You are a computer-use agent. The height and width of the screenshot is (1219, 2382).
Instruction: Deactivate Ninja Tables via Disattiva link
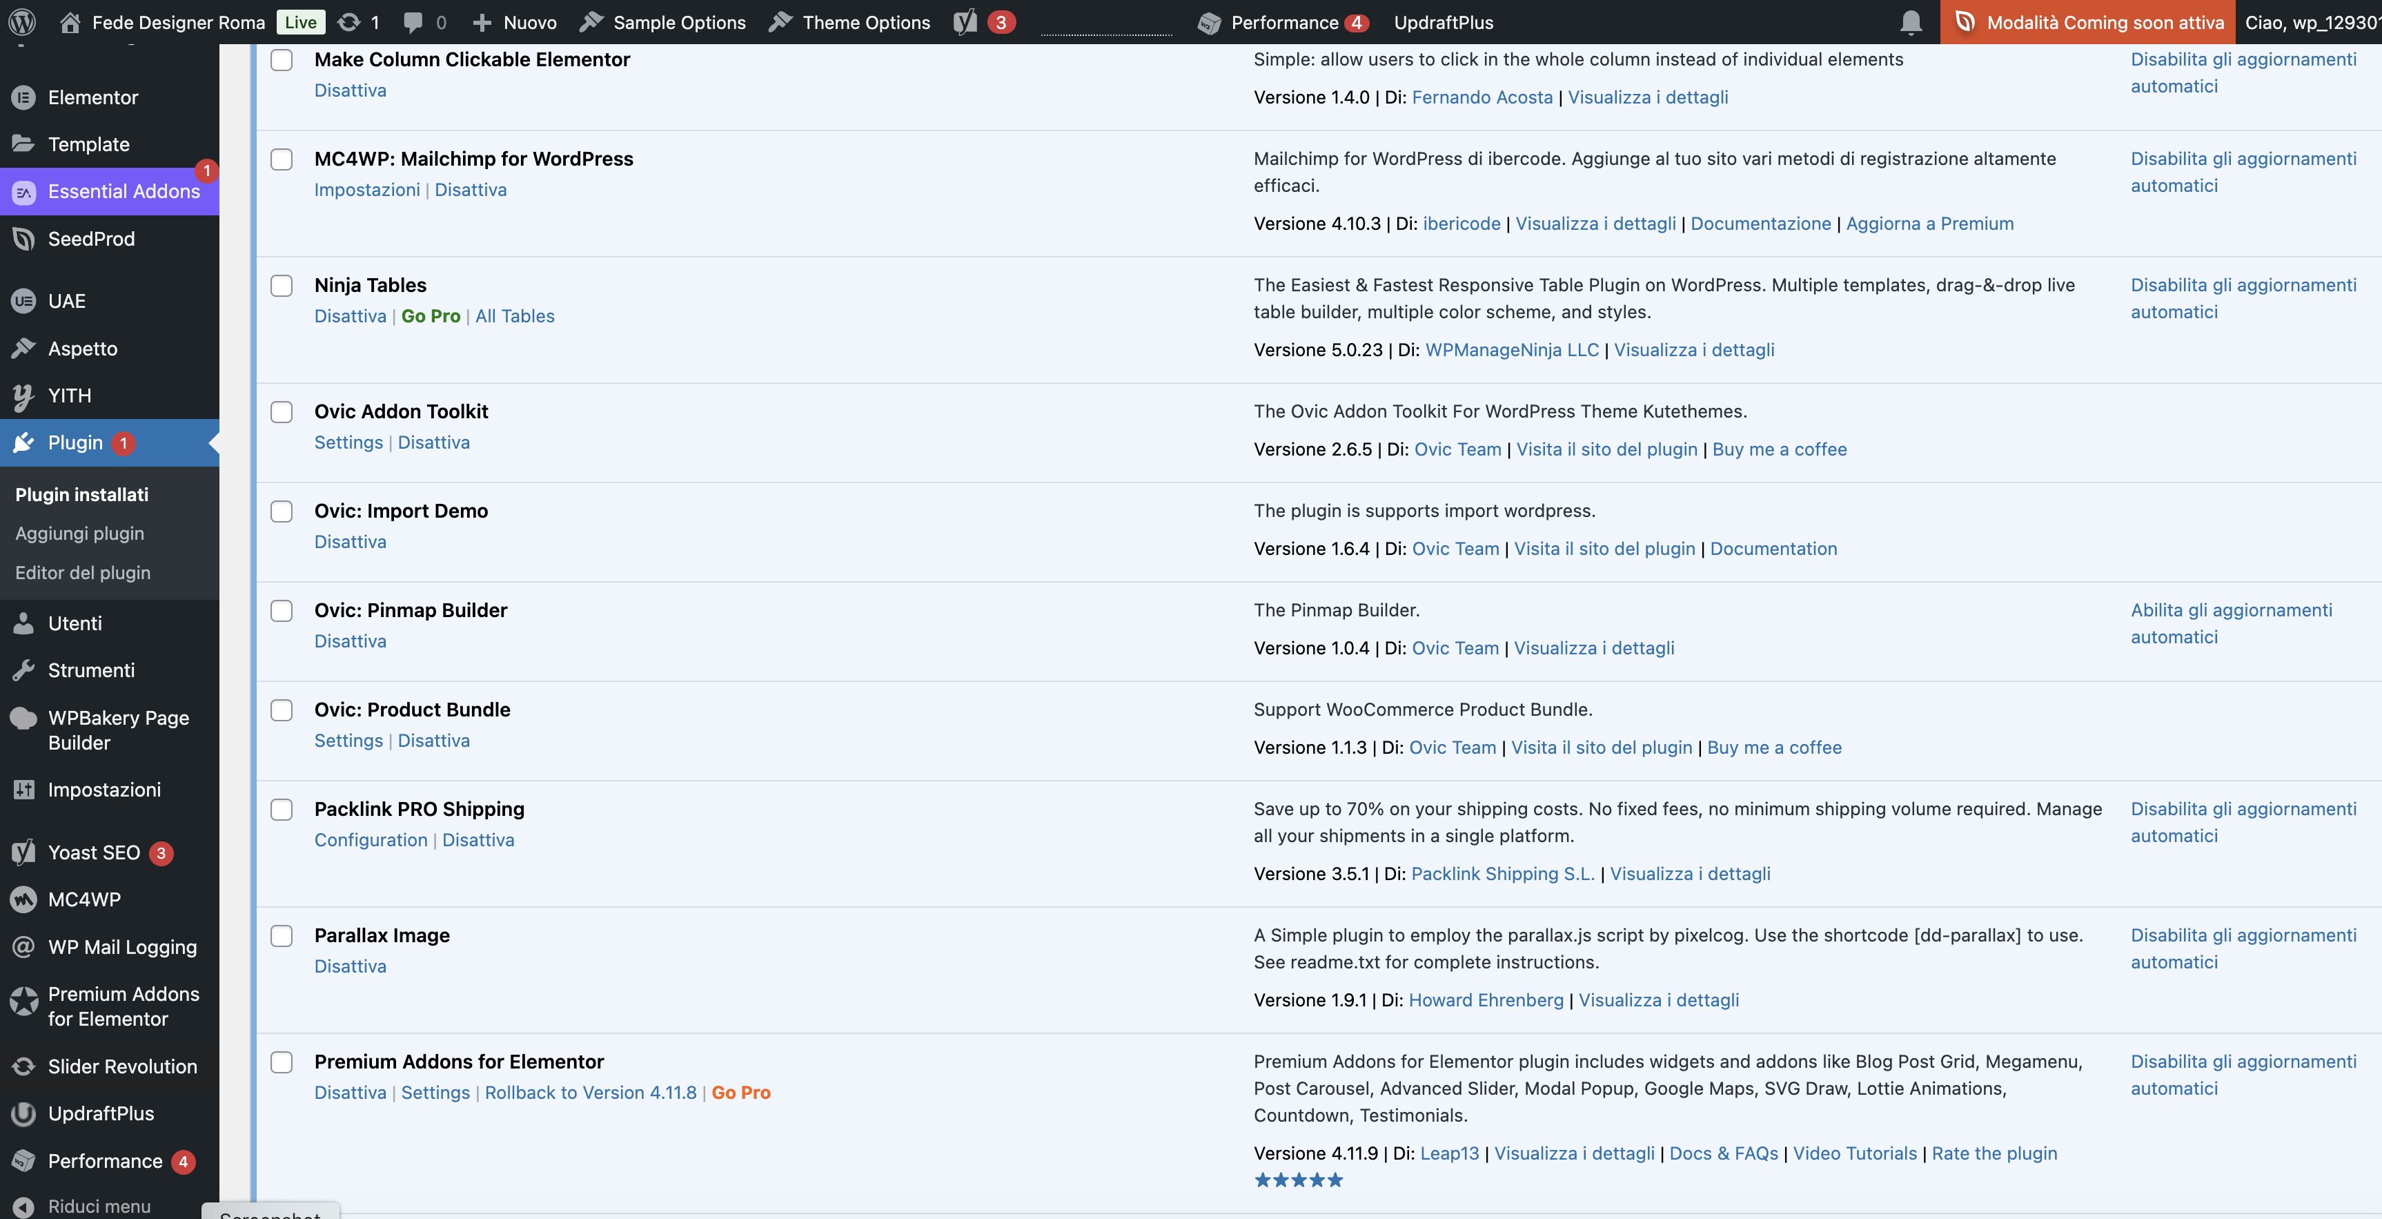pyautogui.click(x=350, y=316)
